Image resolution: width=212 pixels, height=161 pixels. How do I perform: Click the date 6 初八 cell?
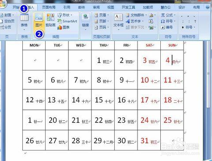pos(57,80)
